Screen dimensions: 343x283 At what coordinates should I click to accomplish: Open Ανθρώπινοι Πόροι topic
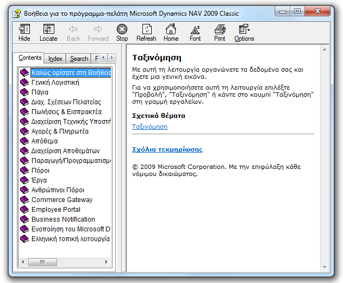tap(58, 190)
